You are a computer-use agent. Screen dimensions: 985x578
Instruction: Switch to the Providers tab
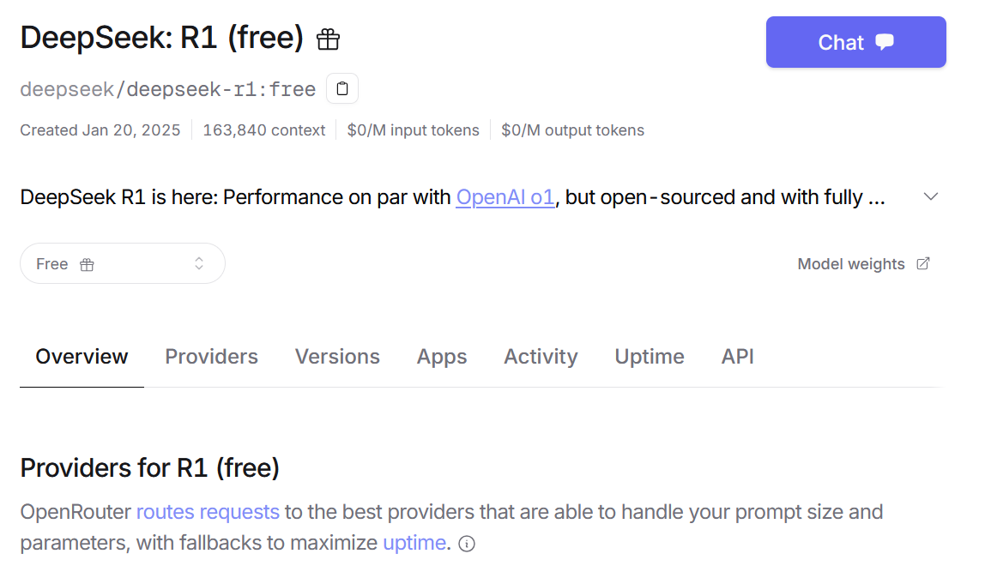pos(212,357)
